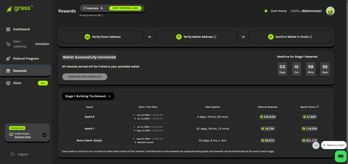Viewport: 348px width, 164px height.
Task: Click '4 days, 19 hrs, 23 mins' uptime
Action: point(213,117)
